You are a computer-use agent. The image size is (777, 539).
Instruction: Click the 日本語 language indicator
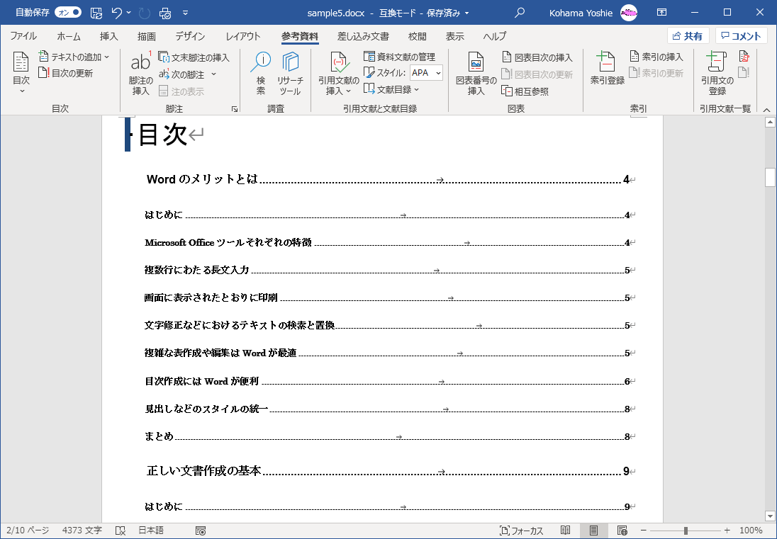(x=151, y=531)
